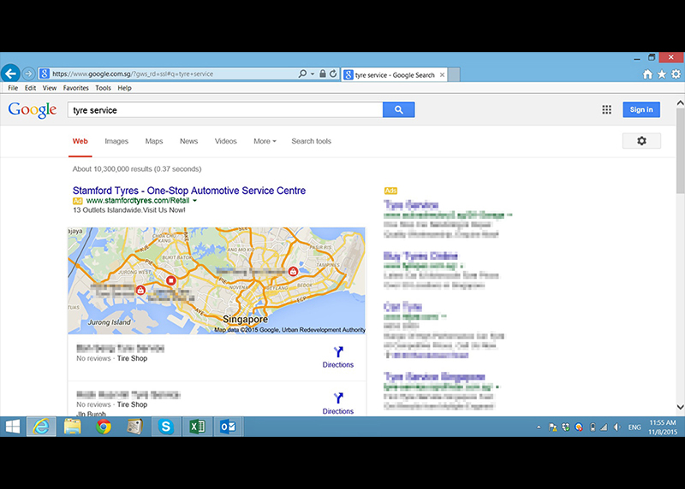
Task: Open the Stamford Tyres ad headline link
Action: click(x=188, y=191)
